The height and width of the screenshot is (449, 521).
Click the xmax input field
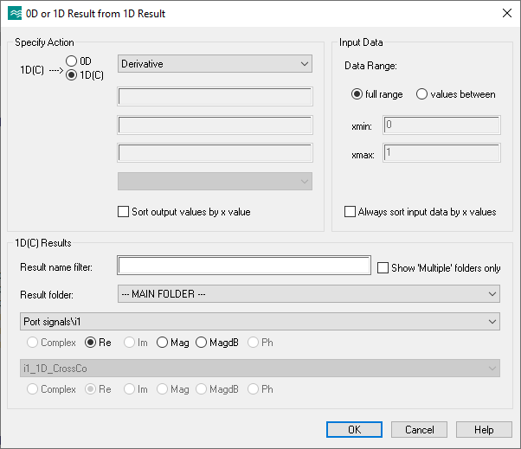[x=441, y=153]
